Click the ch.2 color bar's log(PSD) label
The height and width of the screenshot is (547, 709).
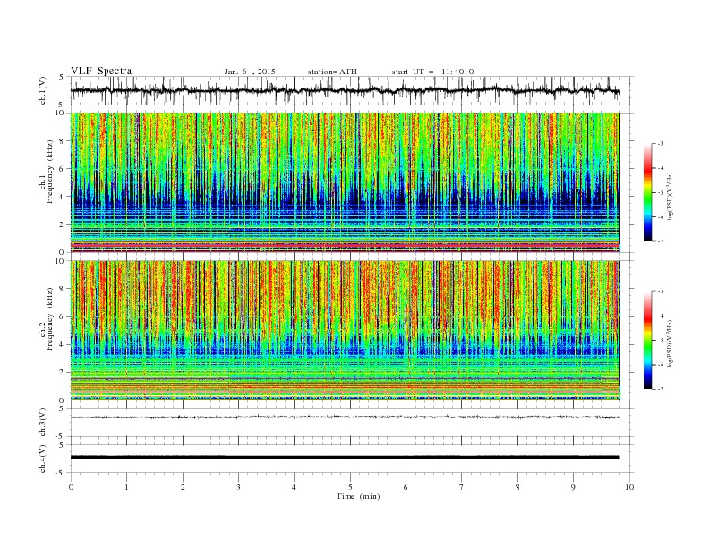point(670,343)
